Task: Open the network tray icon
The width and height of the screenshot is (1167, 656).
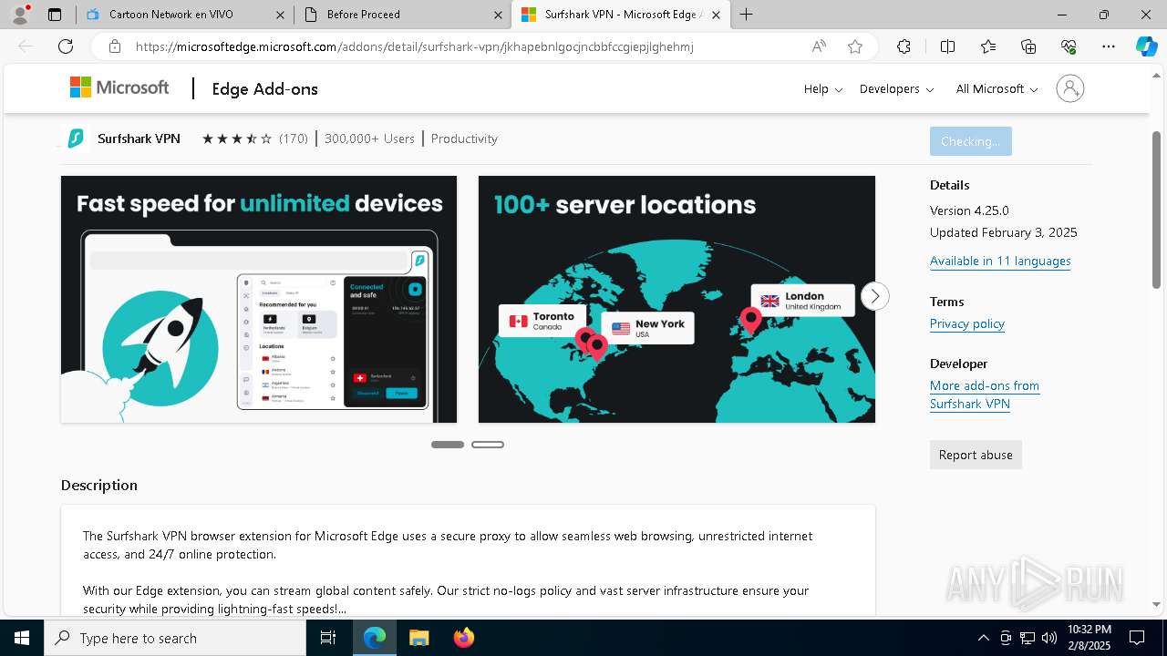Action: 1028,638
